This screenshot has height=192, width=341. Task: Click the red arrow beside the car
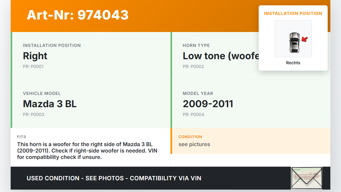(x=305, y=39)
